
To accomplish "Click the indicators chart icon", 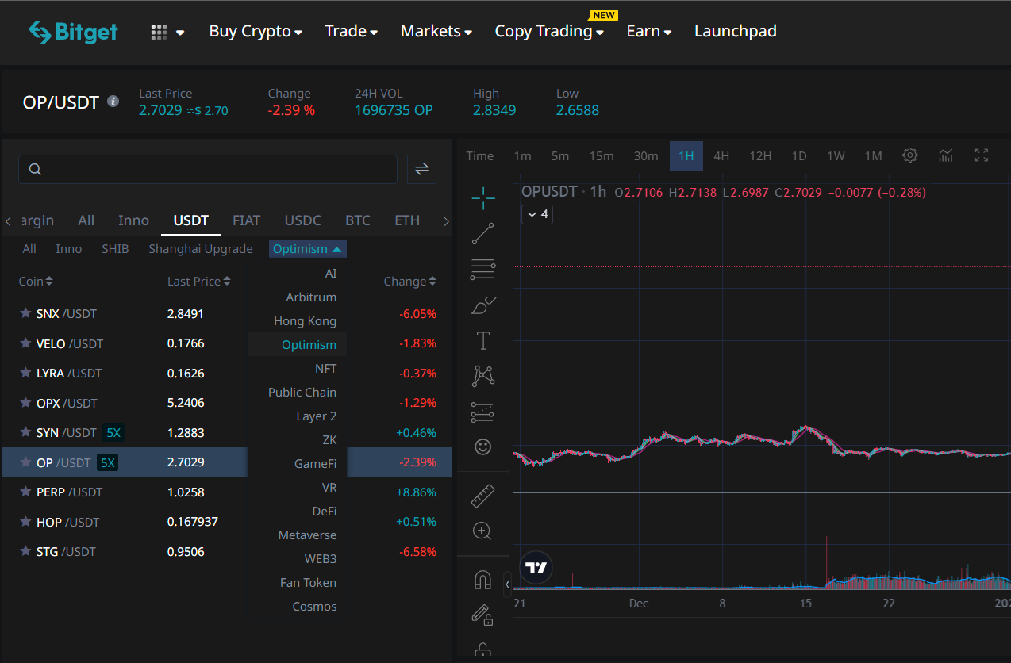I will 946,155.
